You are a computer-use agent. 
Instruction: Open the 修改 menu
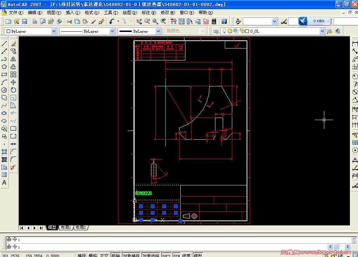tap(168, 13)
